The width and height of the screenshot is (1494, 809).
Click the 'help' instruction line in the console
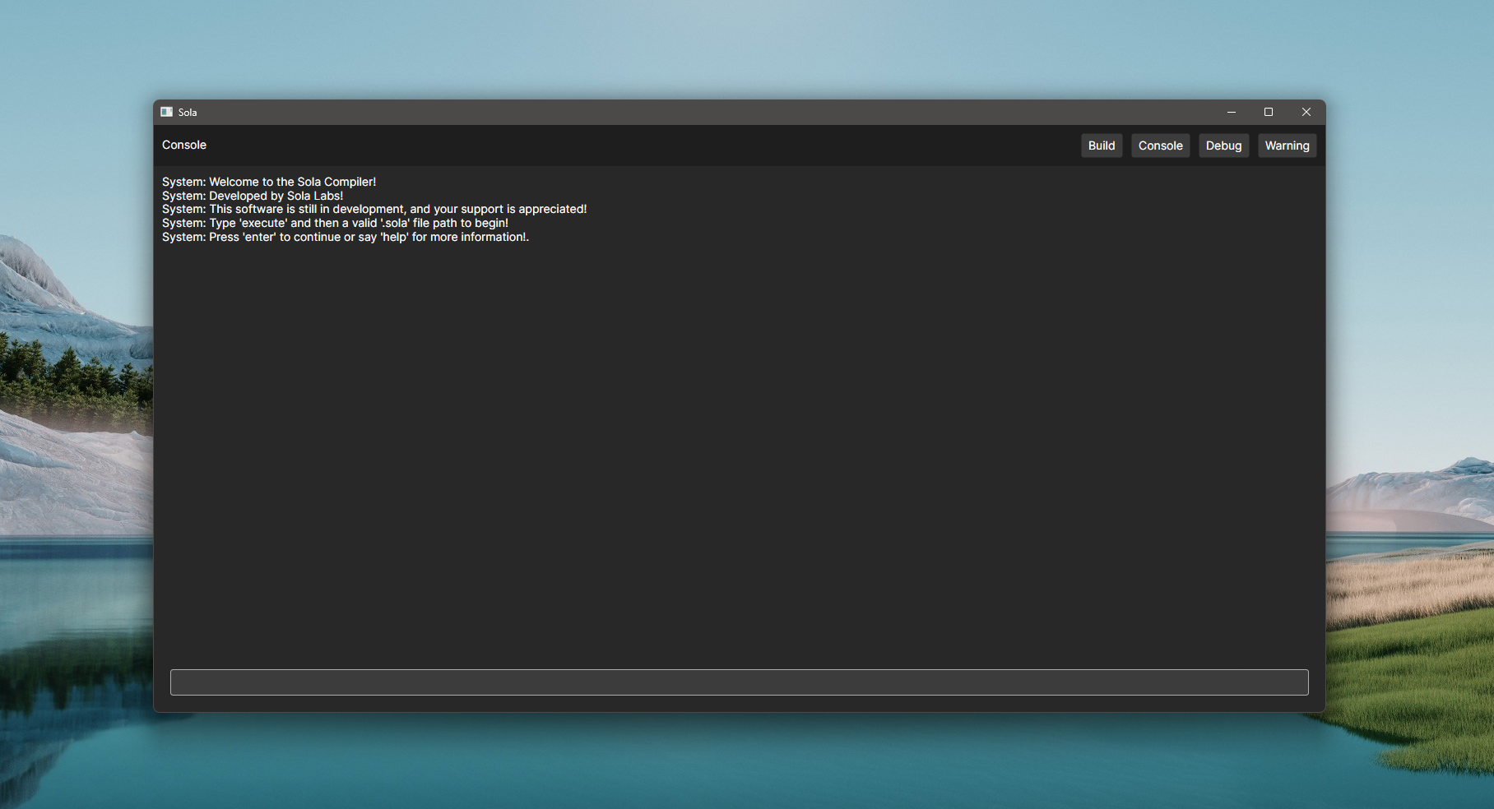346,237
